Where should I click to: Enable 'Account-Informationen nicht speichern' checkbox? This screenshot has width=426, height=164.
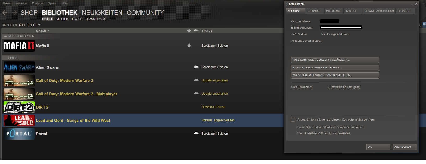(293, 120)
